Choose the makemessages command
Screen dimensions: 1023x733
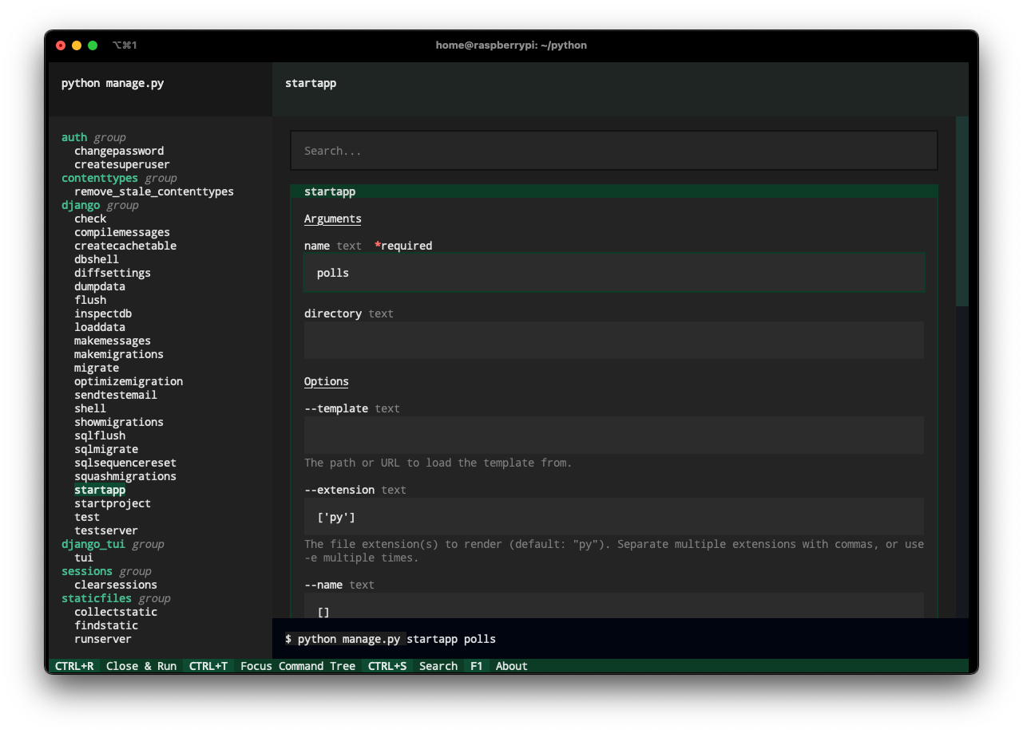tap(113, 341)
